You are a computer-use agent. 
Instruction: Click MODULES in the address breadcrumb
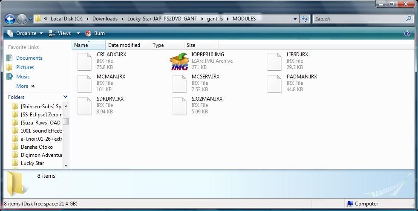[x=244, y=19]
